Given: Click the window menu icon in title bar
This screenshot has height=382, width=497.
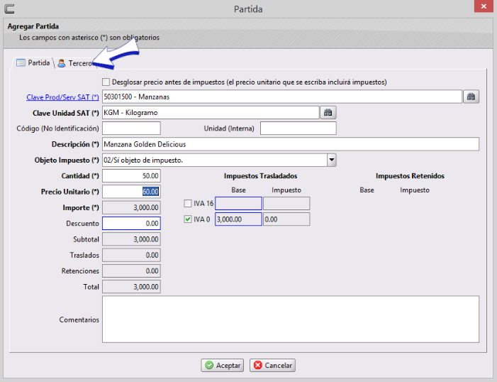Looking at the screenshot, I should [x=9, y=9].
